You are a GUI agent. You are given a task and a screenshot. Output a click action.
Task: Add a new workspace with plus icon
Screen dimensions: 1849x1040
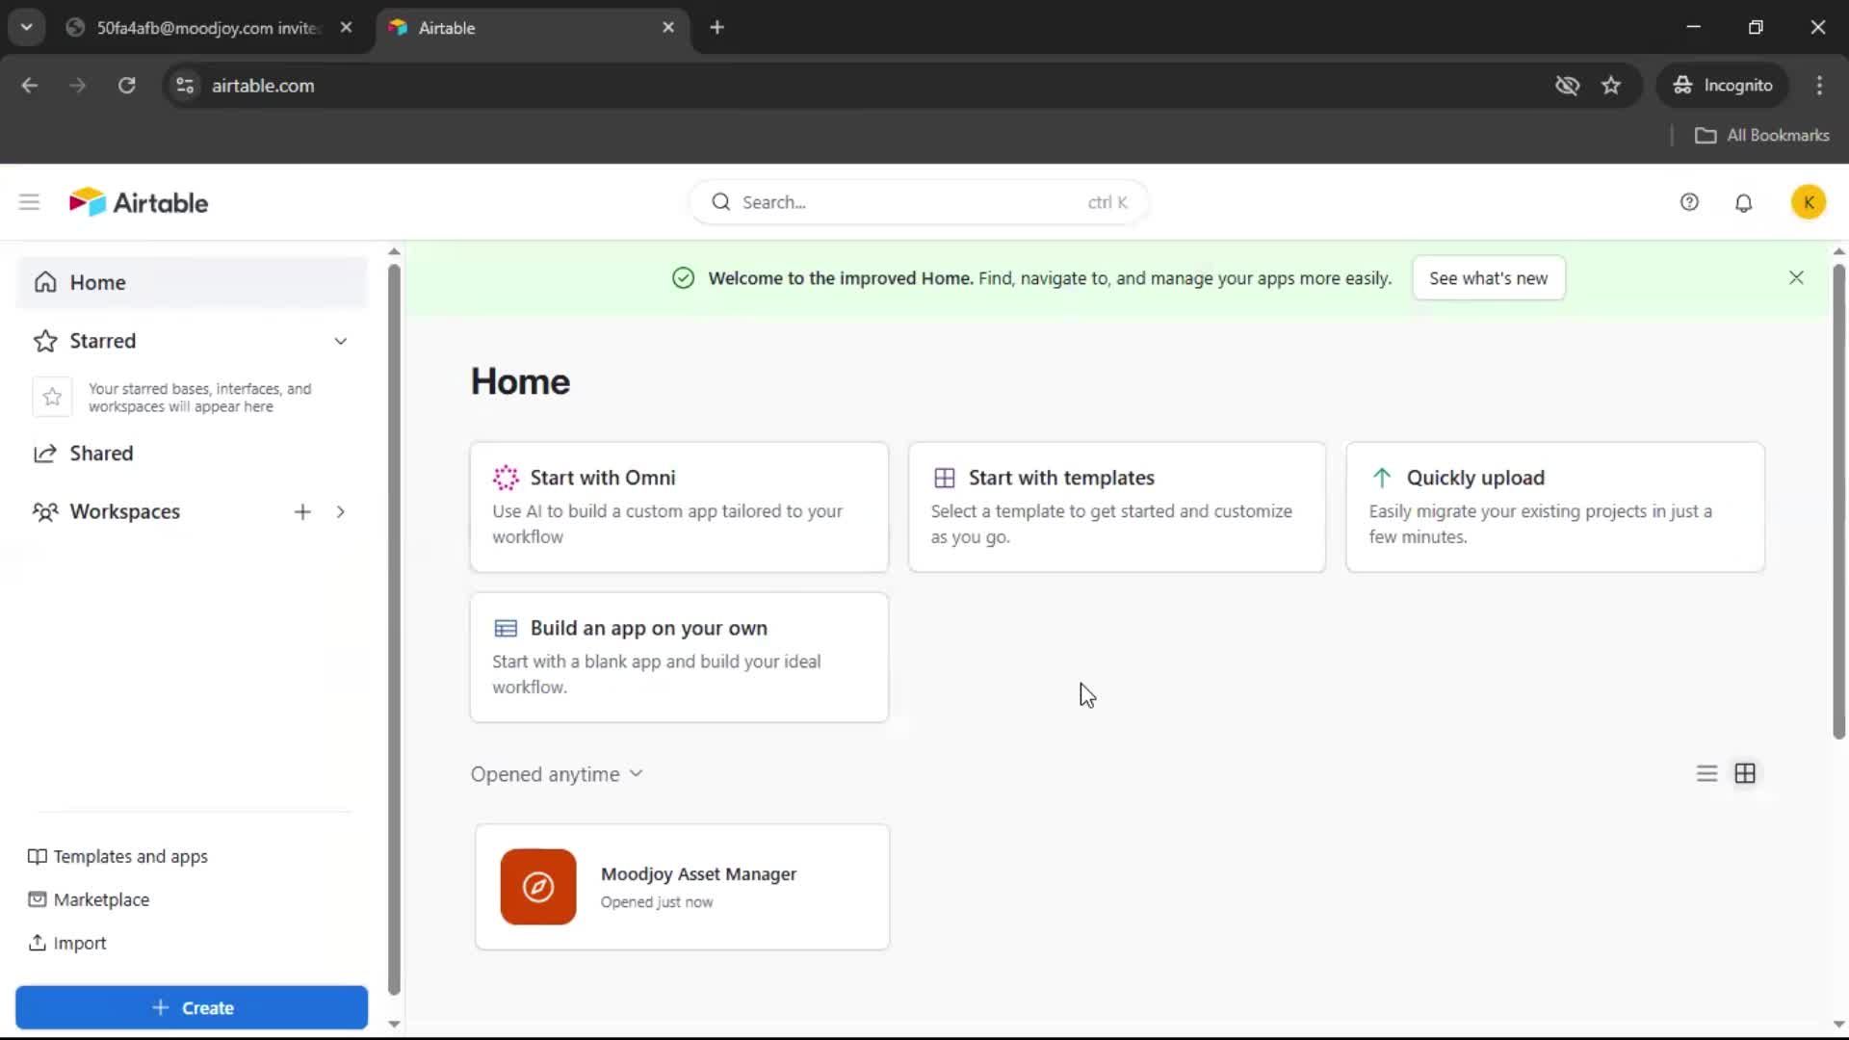302,511
